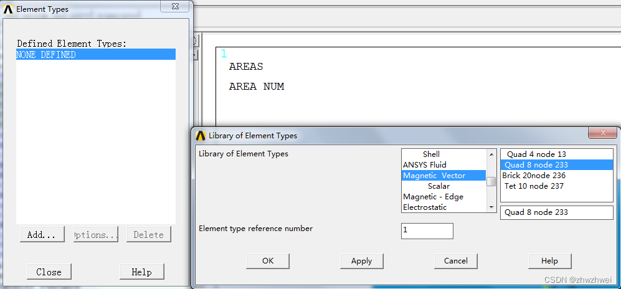The image size is (621, 289).
Task: Confirm selection with the OK button
Action: (268, 261)
